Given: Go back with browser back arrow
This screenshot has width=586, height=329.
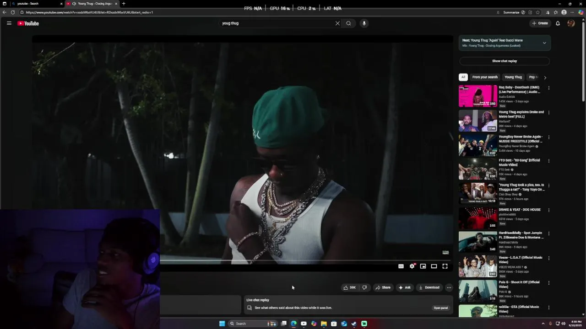Looking at the screenshot, I should (4, 12).
